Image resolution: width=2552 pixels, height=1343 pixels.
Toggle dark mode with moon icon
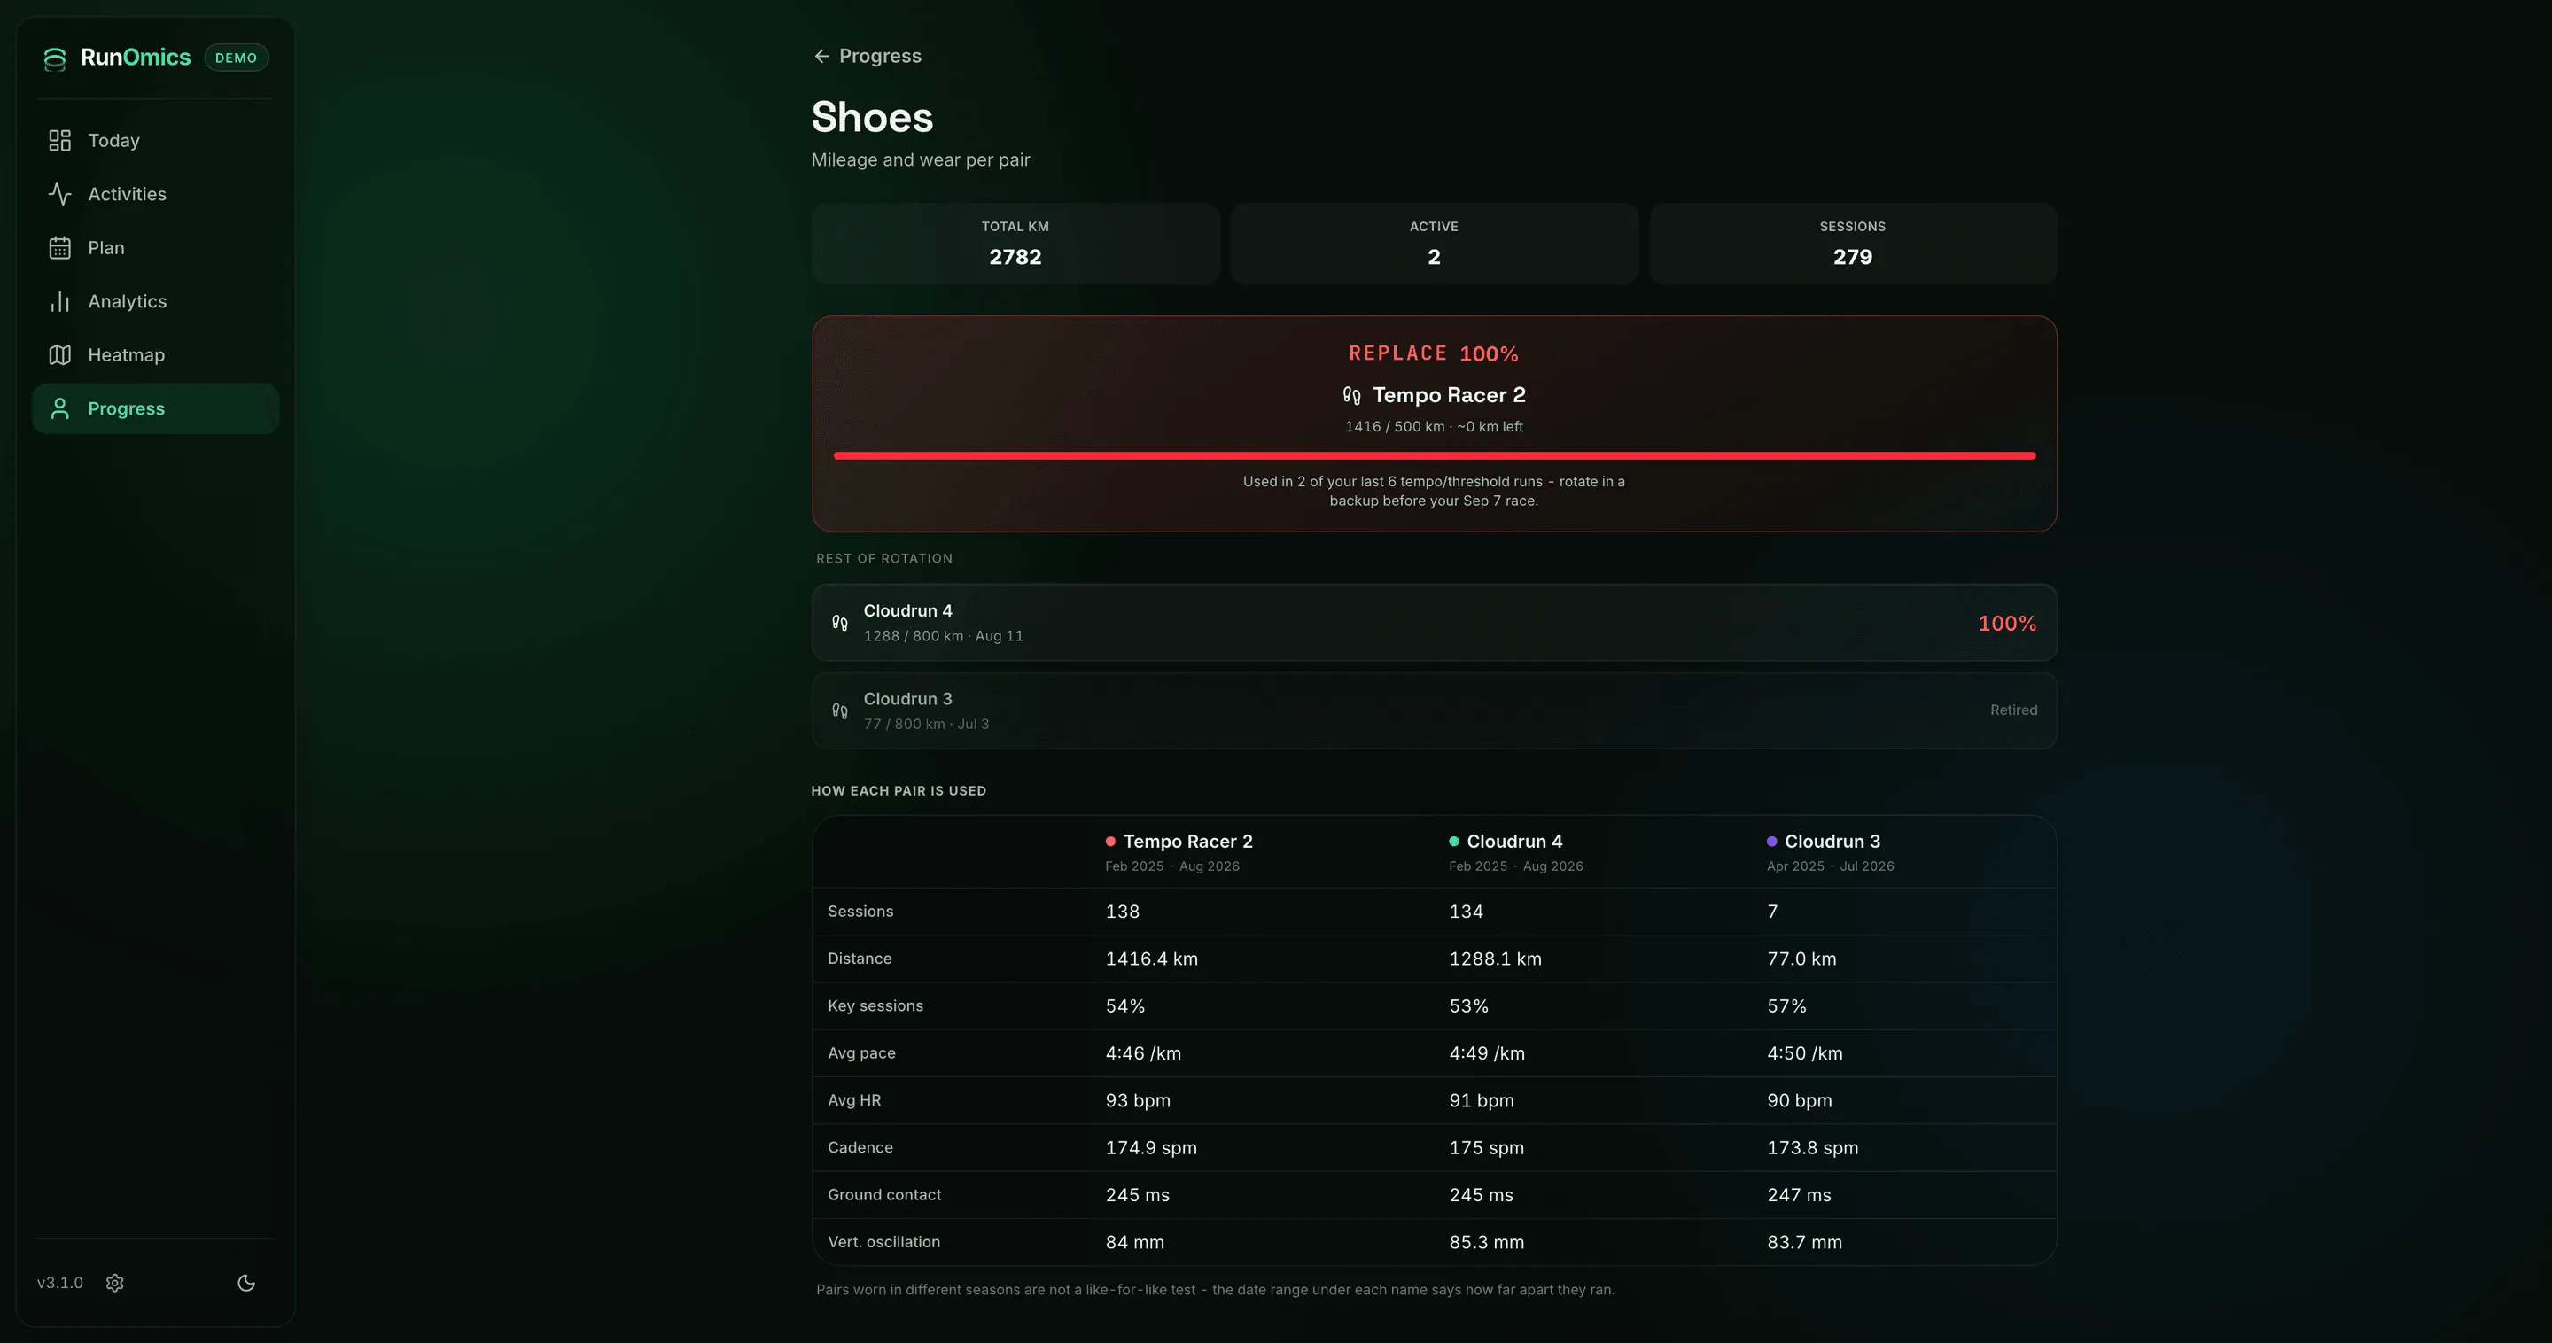(246, 1283)
